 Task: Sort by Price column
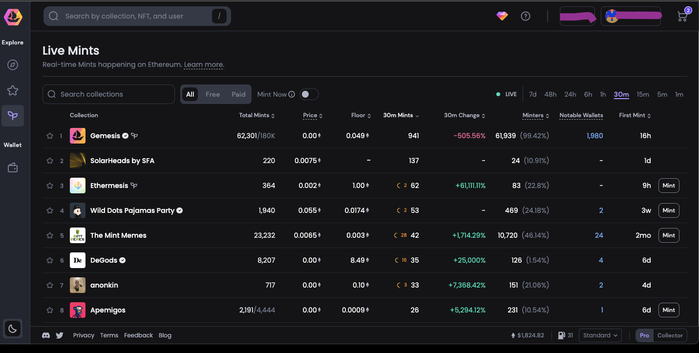click(x=313, y=115)
